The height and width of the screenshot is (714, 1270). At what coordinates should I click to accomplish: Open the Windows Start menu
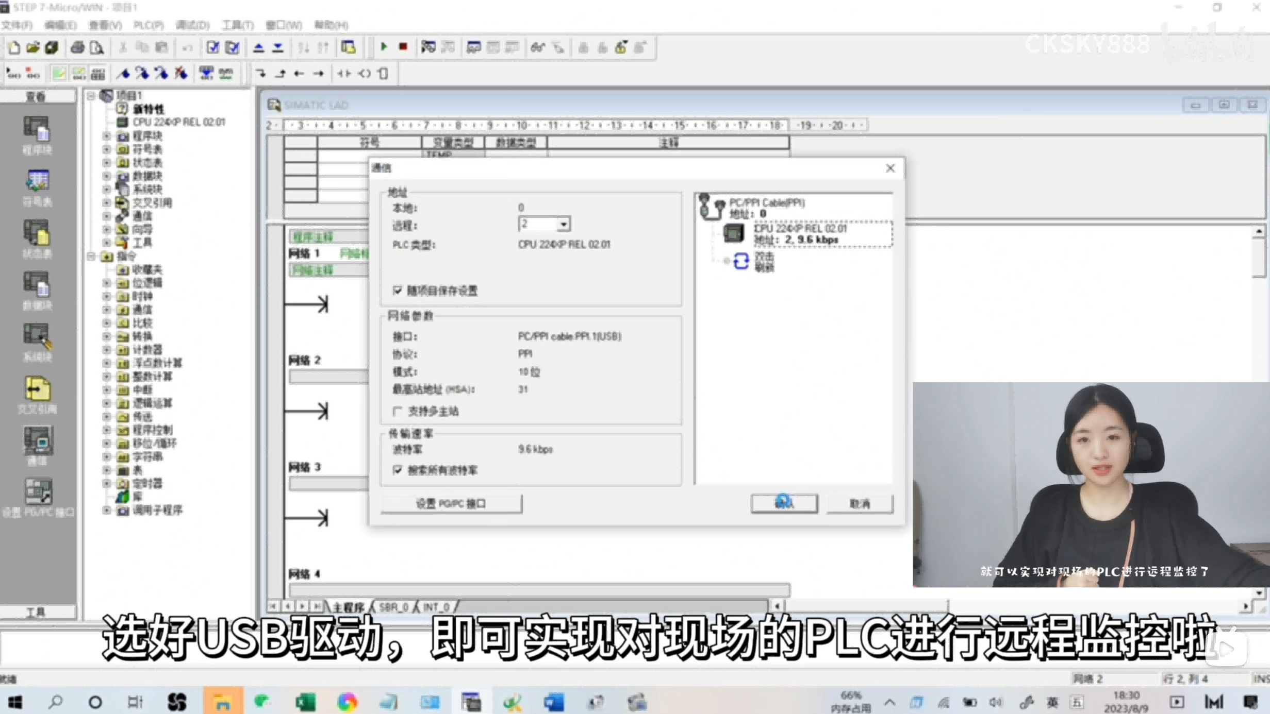point(15,702)
